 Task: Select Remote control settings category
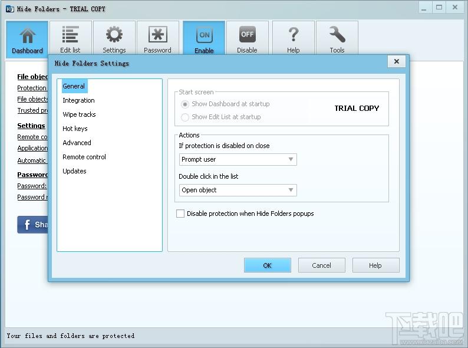[84, 157]
